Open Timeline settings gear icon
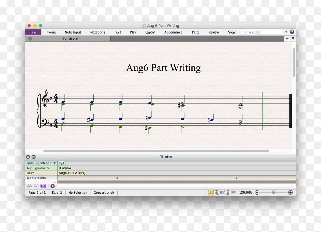The width and height of the screenshot is (321, 232). coord(53,186)
